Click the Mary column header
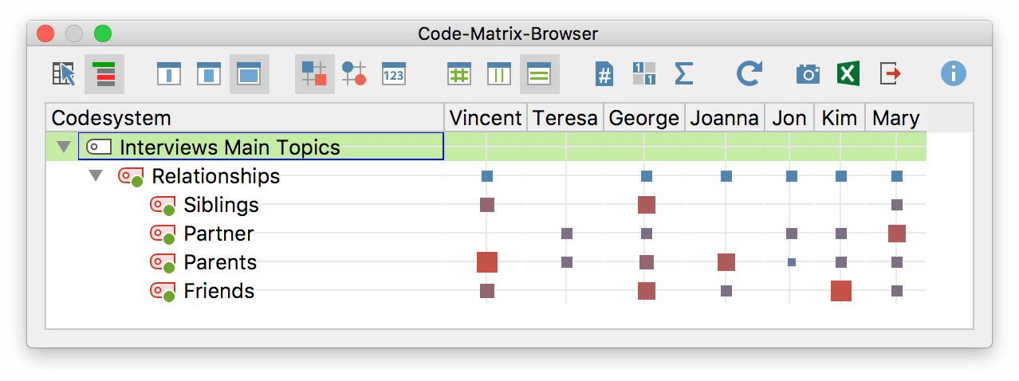 click(896, 118)
